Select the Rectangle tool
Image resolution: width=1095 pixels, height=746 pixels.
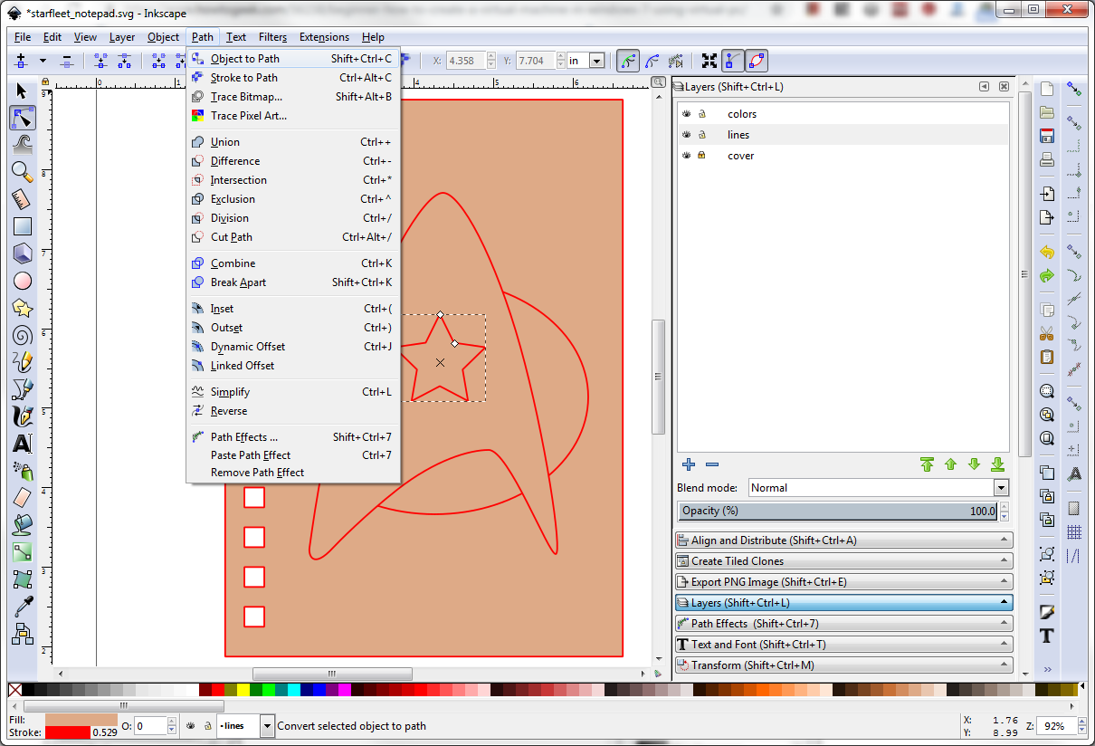(x=23, y=226)
